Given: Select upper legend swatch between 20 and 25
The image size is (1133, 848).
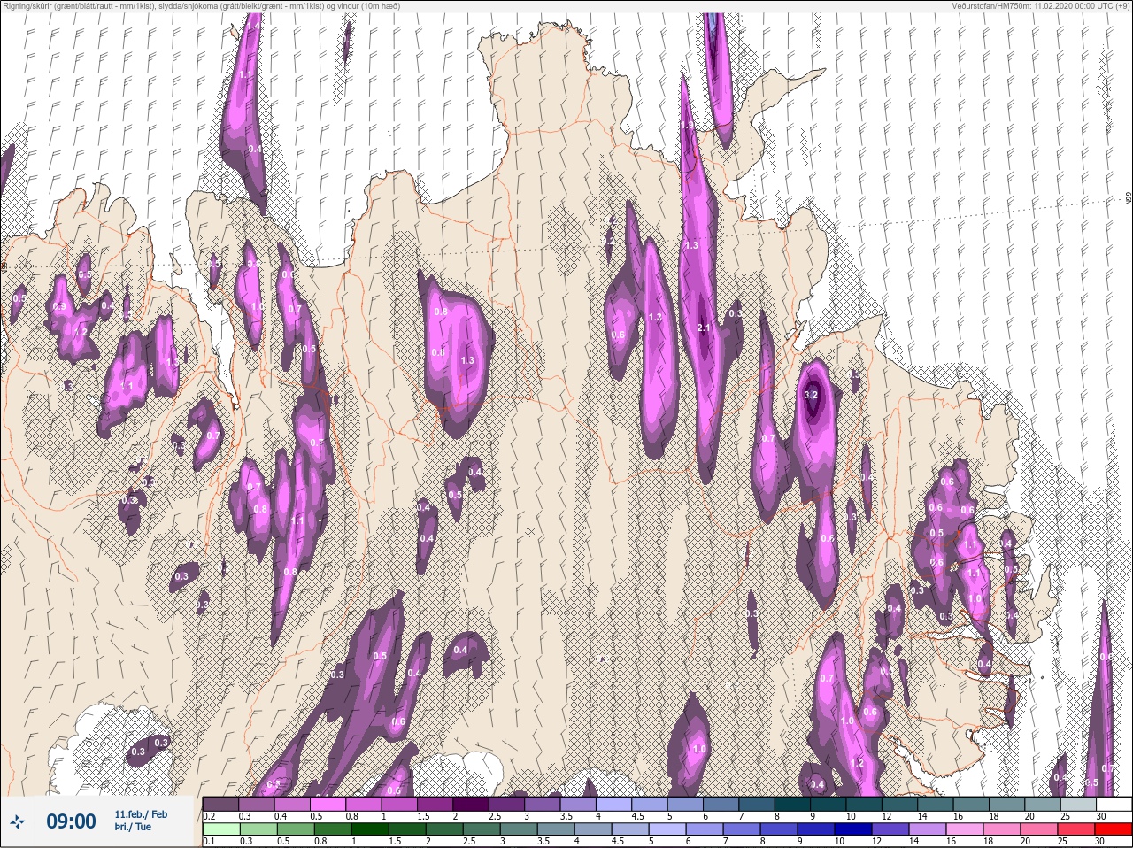Looking at the screenshot, I should [1044, 804].
